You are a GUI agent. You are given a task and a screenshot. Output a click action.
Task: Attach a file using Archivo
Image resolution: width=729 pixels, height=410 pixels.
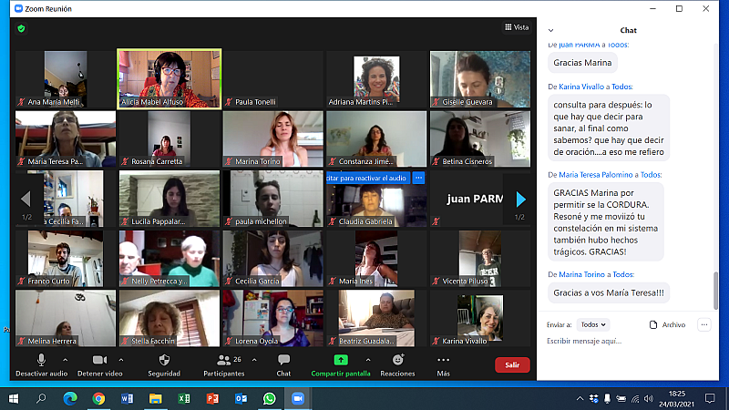tap(667, 324)
